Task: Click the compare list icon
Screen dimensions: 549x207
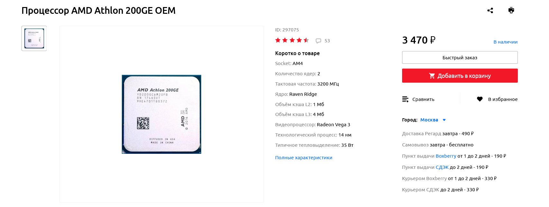Action: coord(405,99)
